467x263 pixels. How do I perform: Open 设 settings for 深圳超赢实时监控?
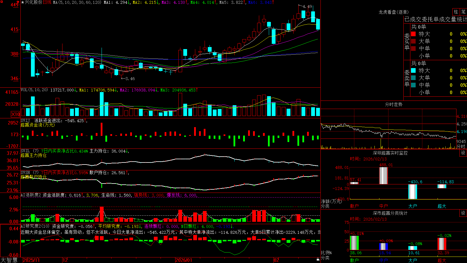pyautogui.click(x=463, y=153)
